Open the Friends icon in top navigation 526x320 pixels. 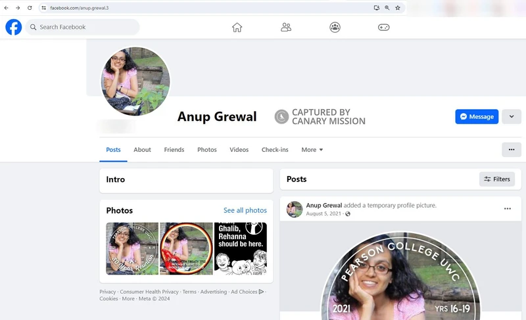pos(286,27)
